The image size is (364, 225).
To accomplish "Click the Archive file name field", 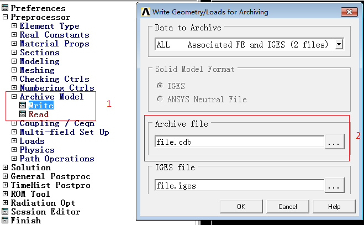I will pyautogui.click(x=239, y=142).
